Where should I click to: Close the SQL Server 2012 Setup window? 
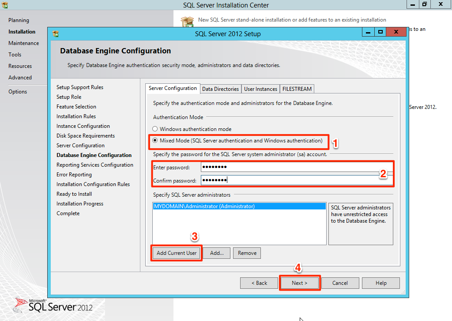point(396,32)
